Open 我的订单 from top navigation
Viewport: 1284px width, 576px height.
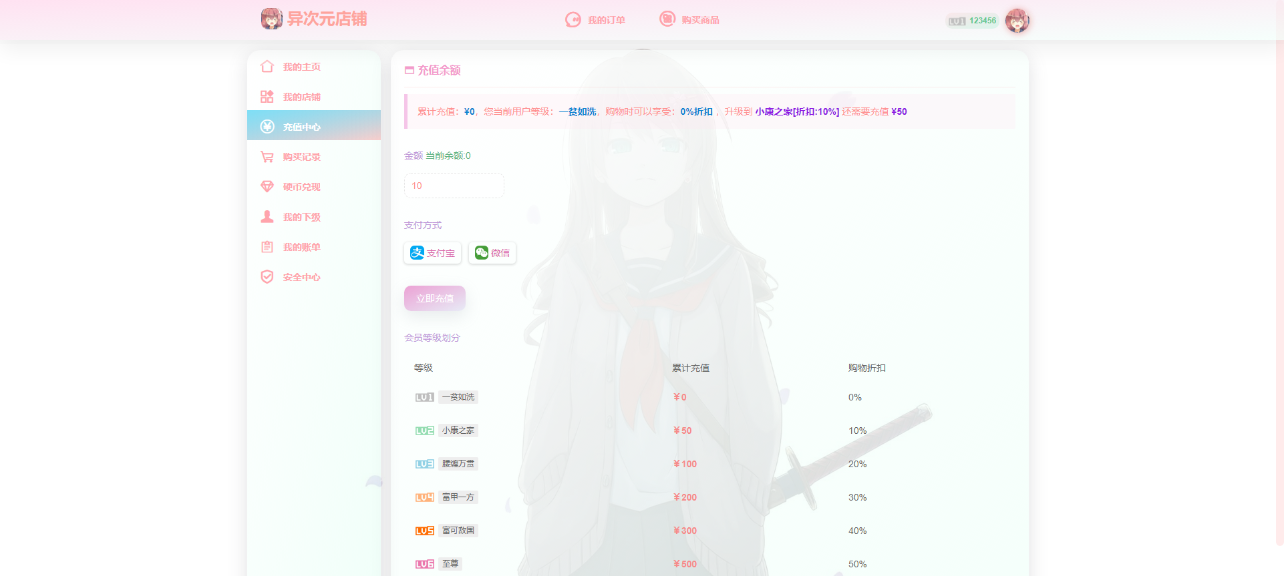(x=595, y=20)
